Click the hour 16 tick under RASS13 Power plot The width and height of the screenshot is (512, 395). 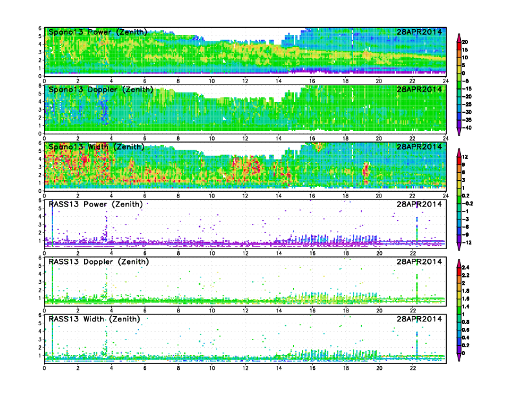(x=312, y=253)
